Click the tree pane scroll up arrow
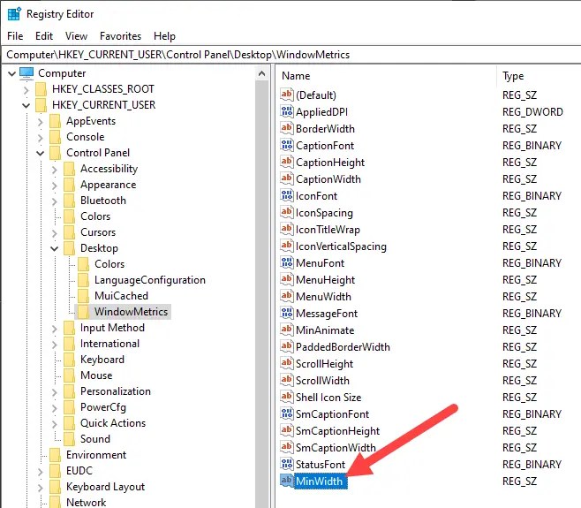Screen dimensions: 581x508 pyautogui.click(x=261, y=73)
